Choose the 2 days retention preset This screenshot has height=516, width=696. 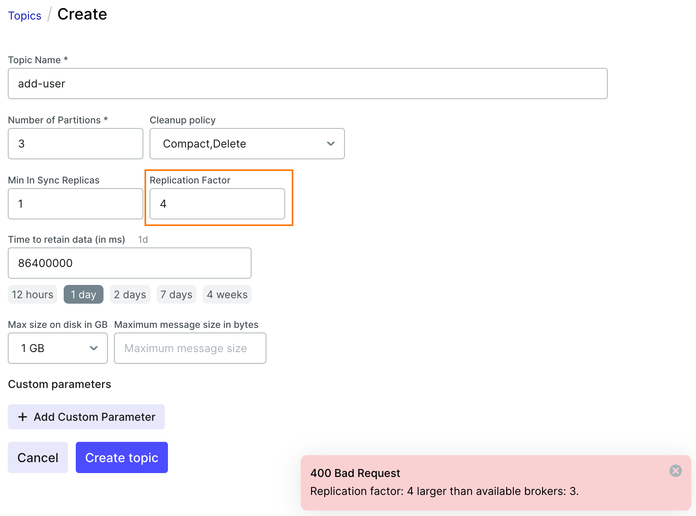point(130,294)
